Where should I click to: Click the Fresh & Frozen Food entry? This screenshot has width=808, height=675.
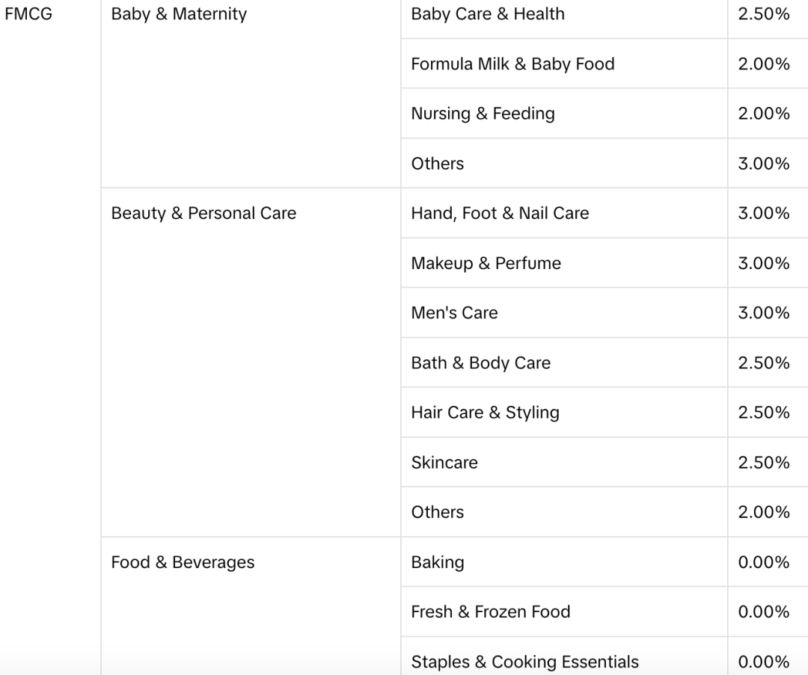pos(491,612)
